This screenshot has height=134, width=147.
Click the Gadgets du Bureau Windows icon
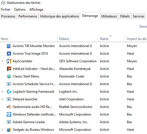click(x=9, y=130)
